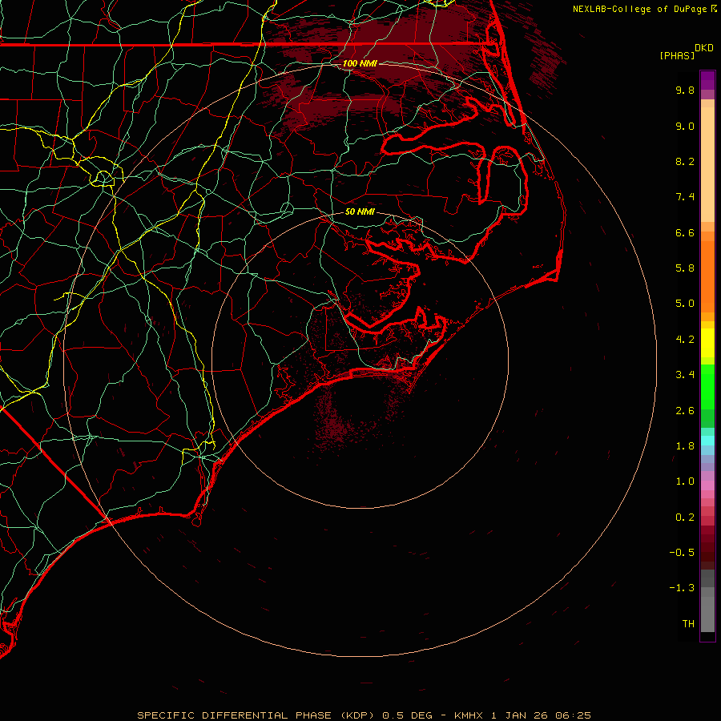Click the 0.2 legend value
Viewport: 721px width, 721px height.
[685, 518]
